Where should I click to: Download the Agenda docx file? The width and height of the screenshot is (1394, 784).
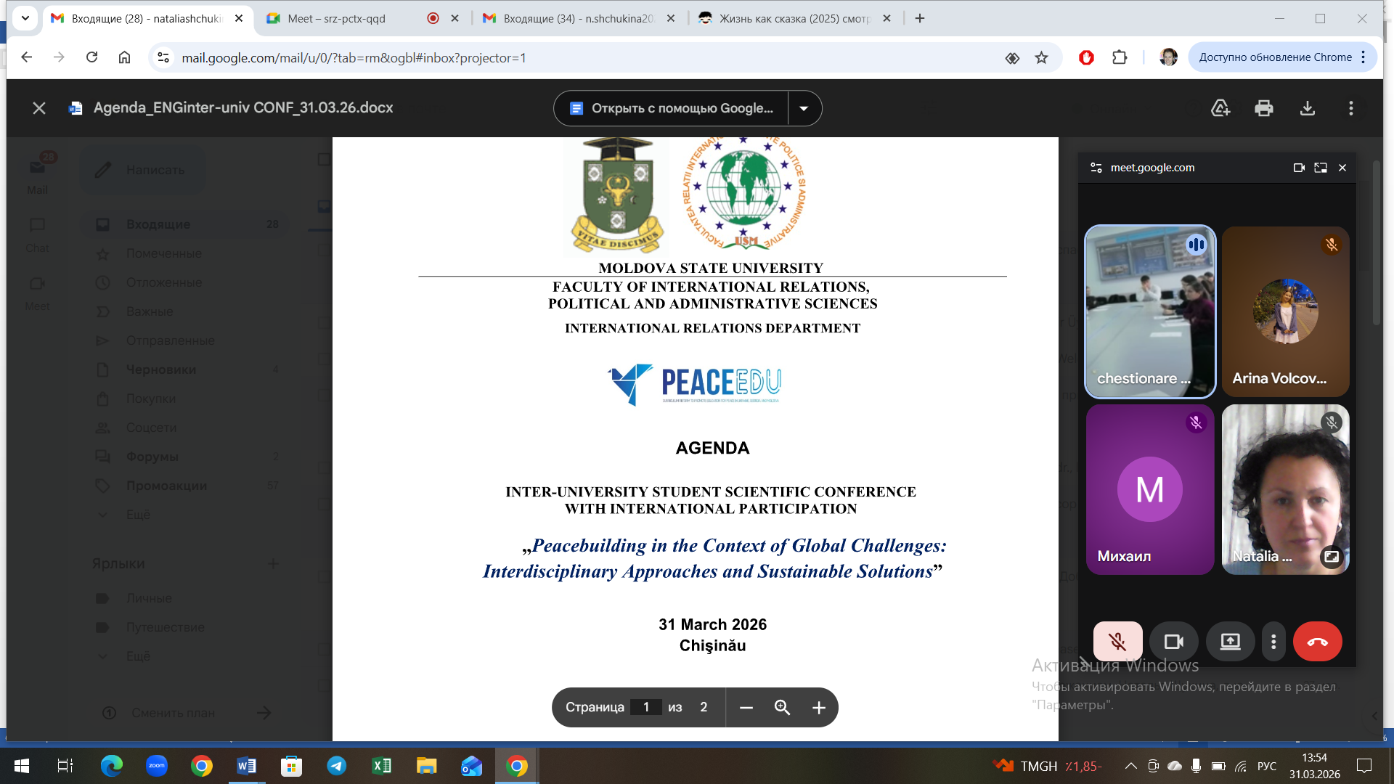(x=1307, y=108)
